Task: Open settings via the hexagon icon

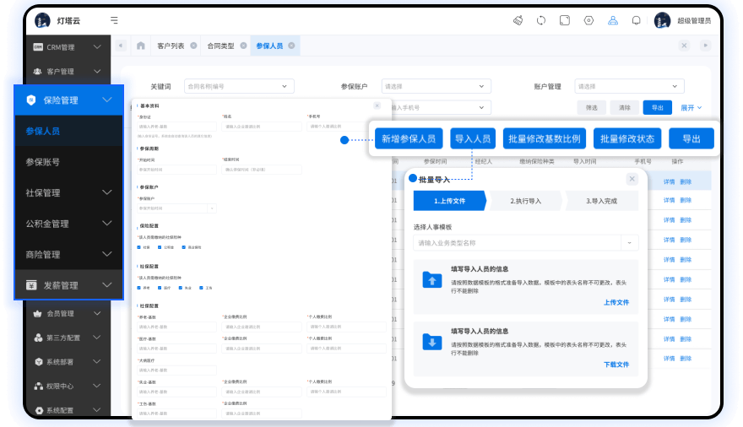Action: (x=588, y=20)
